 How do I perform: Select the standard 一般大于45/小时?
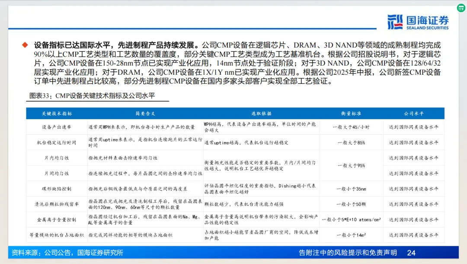(351, 127)
